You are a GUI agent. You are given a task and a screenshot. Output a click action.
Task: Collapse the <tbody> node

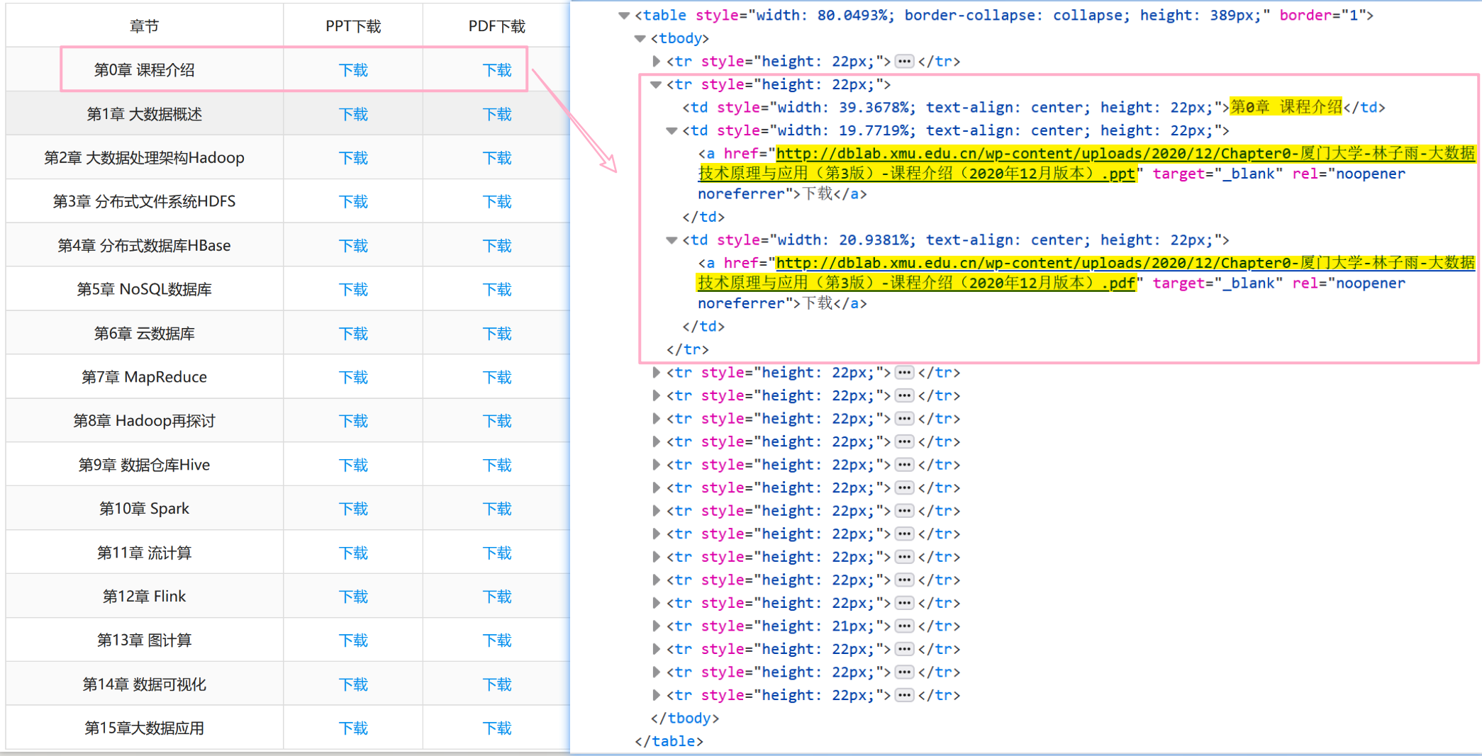coord(640,38)
